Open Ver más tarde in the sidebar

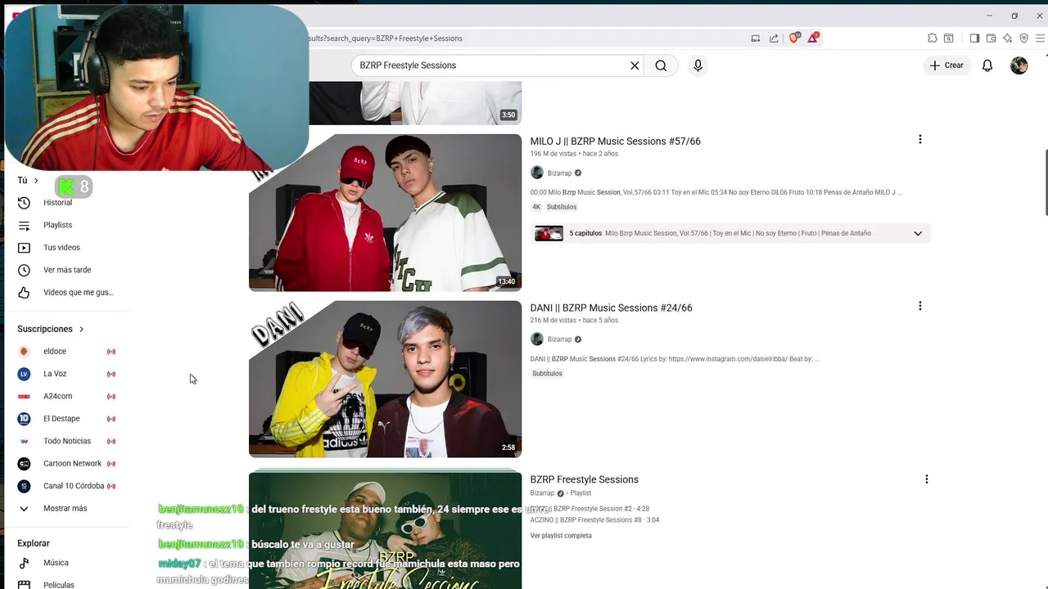point(65,270)
